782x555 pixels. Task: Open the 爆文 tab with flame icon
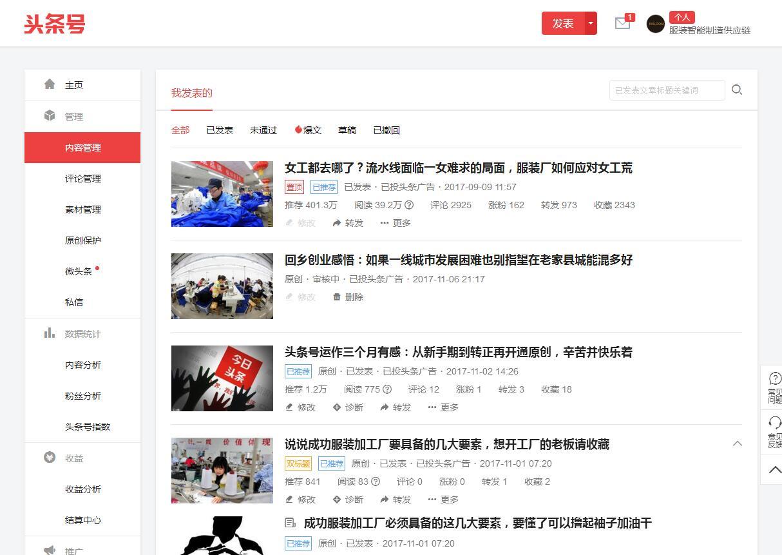pyautogui.click(x=309, y=130)
